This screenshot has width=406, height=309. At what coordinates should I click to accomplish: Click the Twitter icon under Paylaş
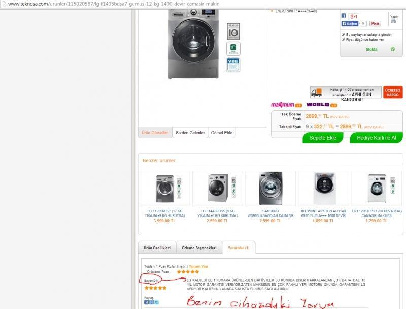(156, 302)
